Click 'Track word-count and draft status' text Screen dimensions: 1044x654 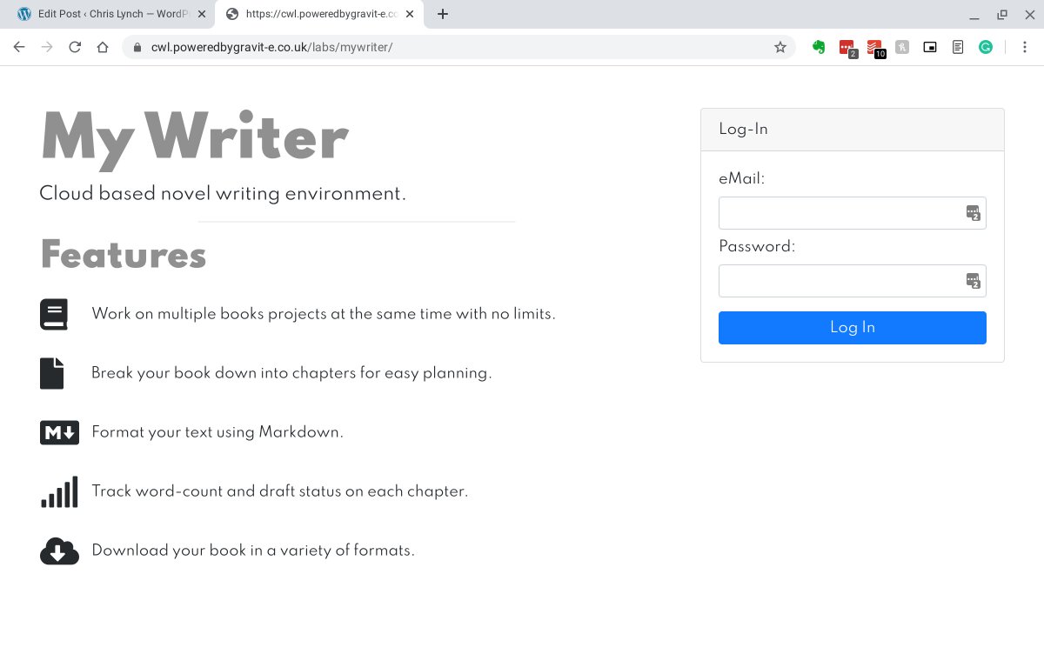click(x=279, y=491)
